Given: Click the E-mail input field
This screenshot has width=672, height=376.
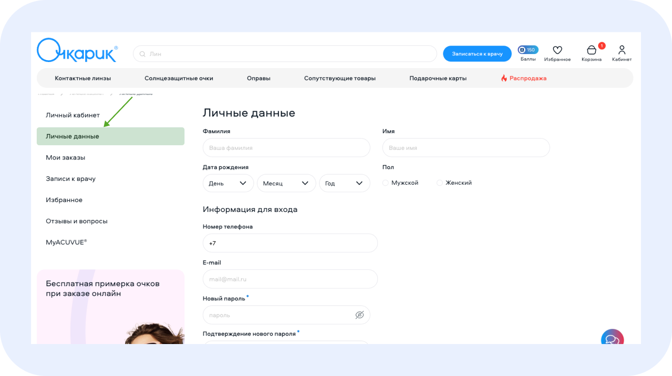Looking at the screenshot, I should pos(290,279).
